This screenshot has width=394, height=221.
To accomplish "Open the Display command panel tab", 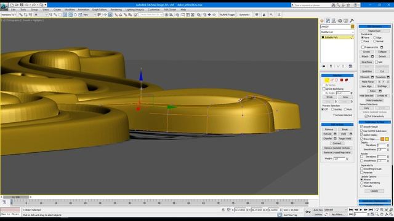I will (346, 21).
